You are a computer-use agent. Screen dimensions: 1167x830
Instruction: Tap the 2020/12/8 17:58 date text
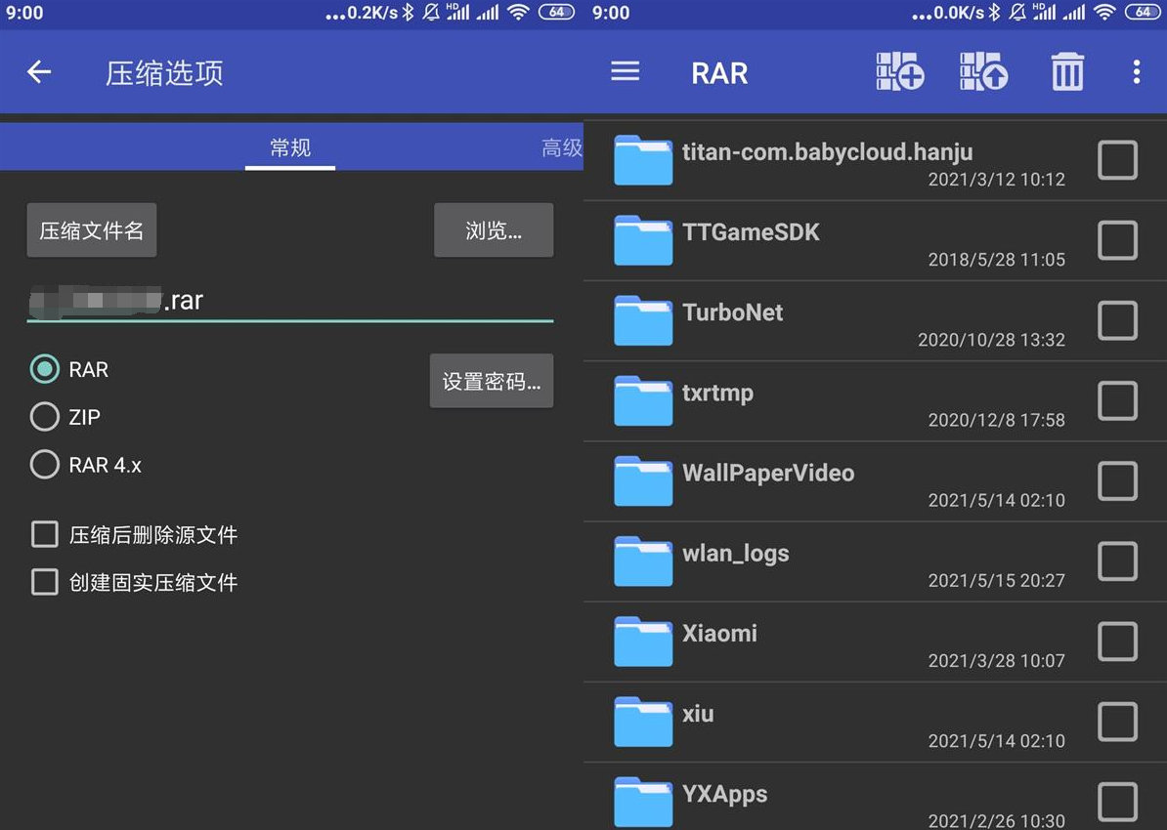click(997, 420)
